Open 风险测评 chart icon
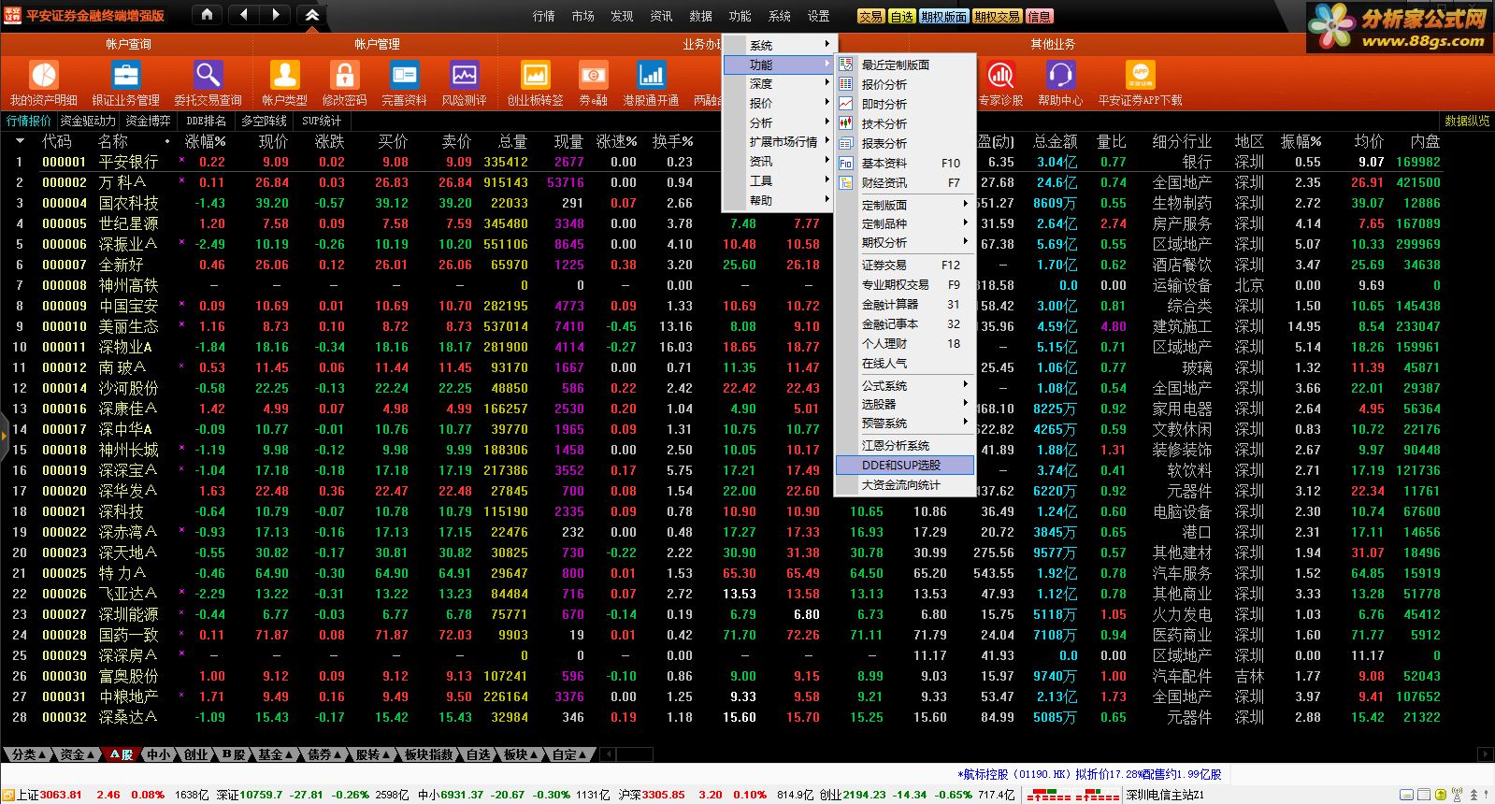The height and width of the screenshot is (804, 1495). [x=464, y=75]
